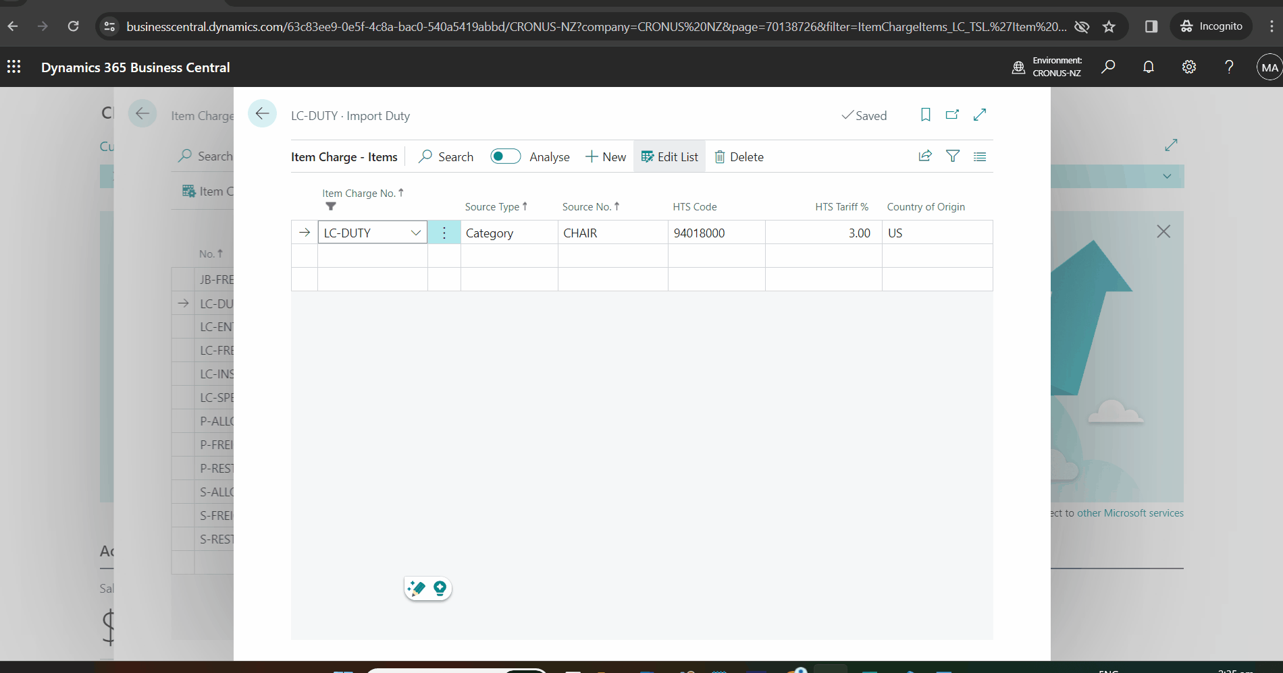This screenshot has width=1283, height=673.
Task: Collapse the FactBox pane chevron
Action: pyautogui.click(x=1167, y=176)
